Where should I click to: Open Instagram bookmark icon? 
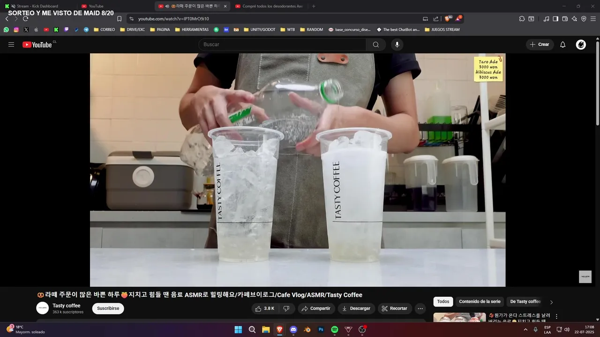(x=16, y=29)
